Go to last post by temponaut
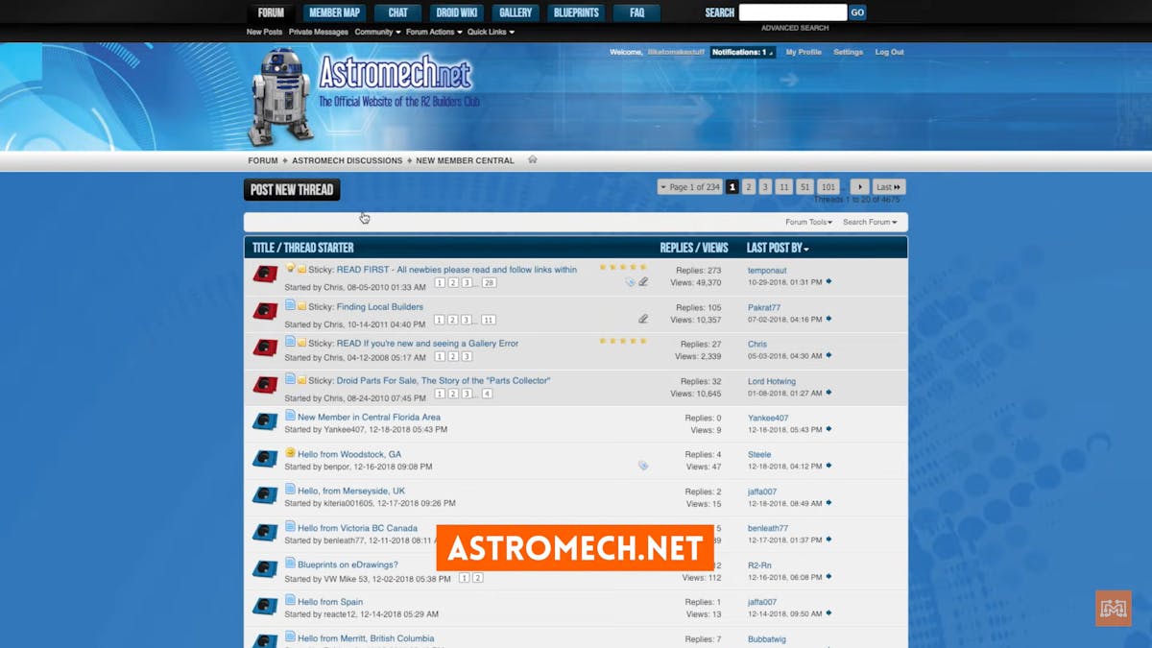 tap(828, 282)
